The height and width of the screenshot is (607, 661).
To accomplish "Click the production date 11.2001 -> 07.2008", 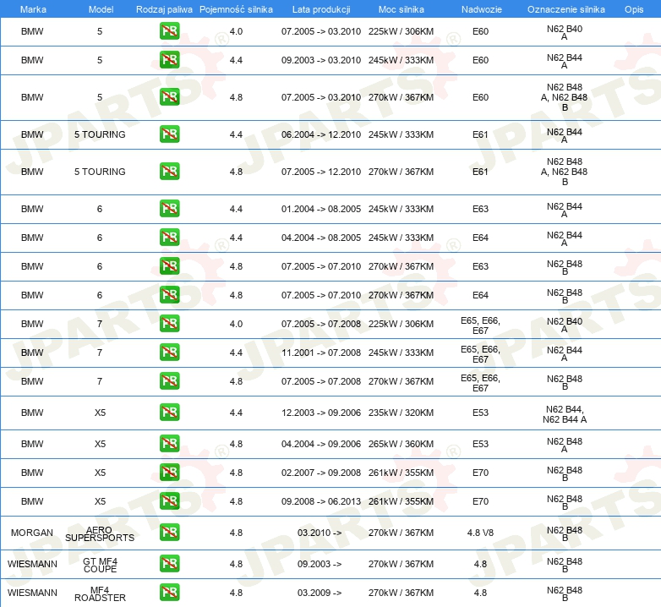I will tap(321, 353).
